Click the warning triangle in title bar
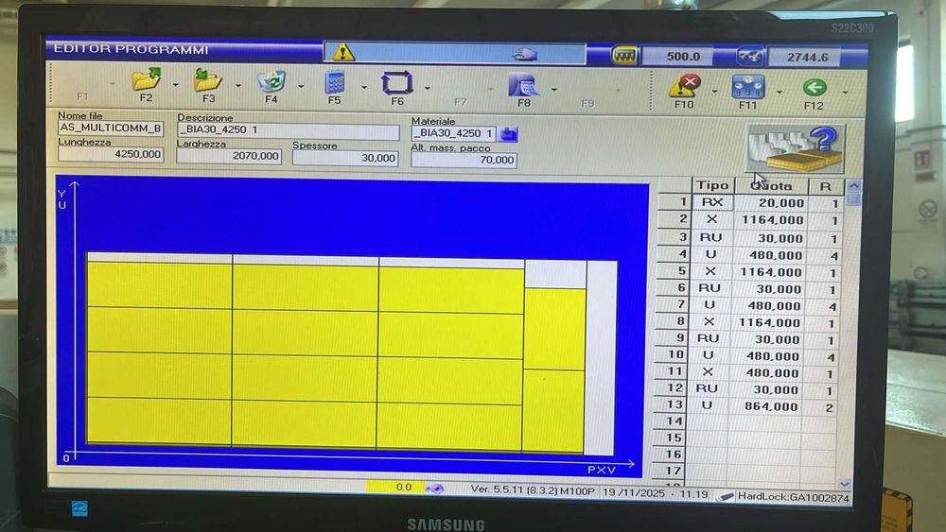 342,52
